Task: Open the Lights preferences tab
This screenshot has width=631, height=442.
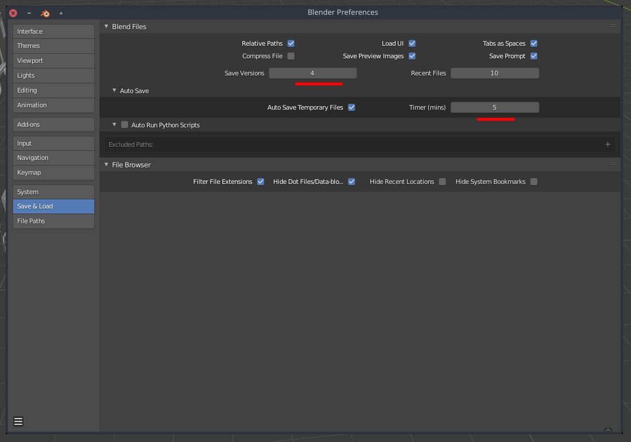Action: (54, 75)
